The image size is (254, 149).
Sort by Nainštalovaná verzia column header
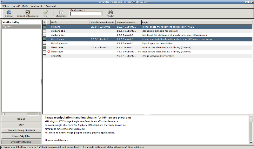[x=103, y=22]
